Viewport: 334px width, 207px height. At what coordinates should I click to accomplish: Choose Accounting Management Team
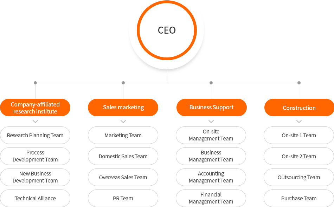coord(211,177)
